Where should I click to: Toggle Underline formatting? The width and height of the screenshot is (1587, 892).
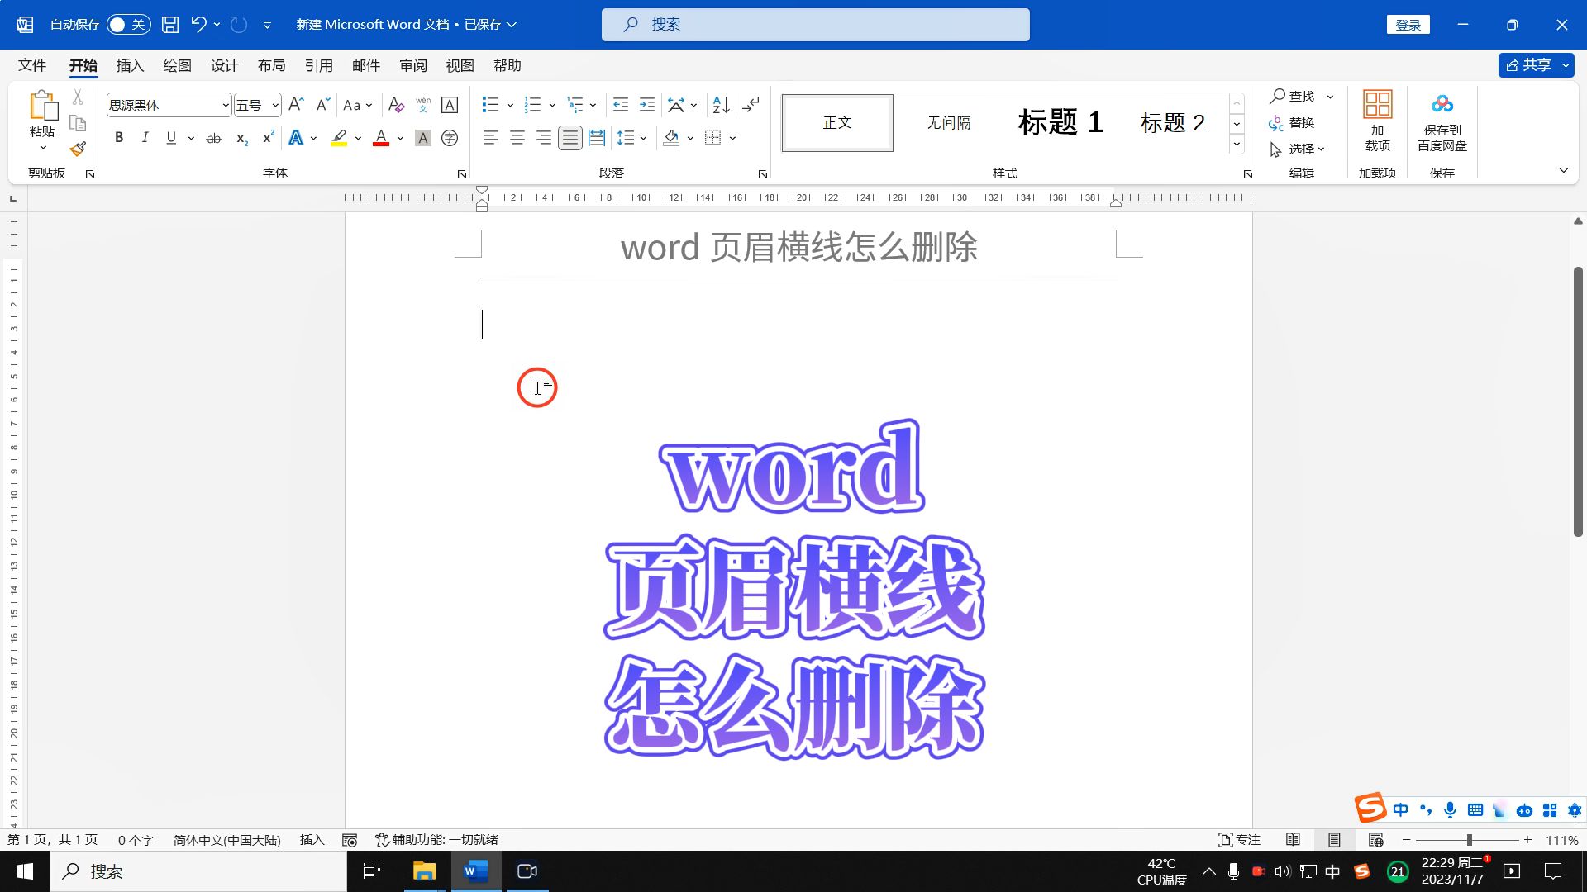click(x=171, y=138)
